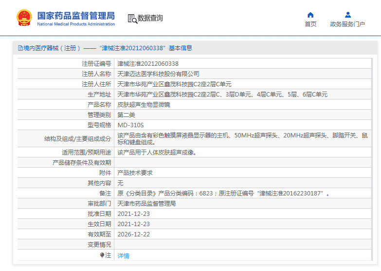Viewport: 381px width, 271px height.
Task: Click the 适用范围/预期用途 label
Action: (x=87, y=153)
